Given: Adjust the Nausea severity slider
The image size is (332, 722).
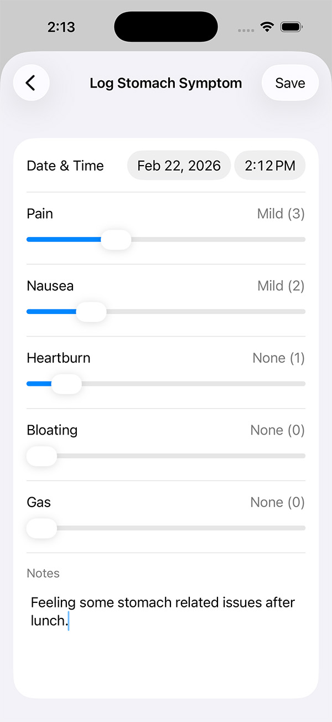Looking at the screenshot, I should [x=91, y=311].
